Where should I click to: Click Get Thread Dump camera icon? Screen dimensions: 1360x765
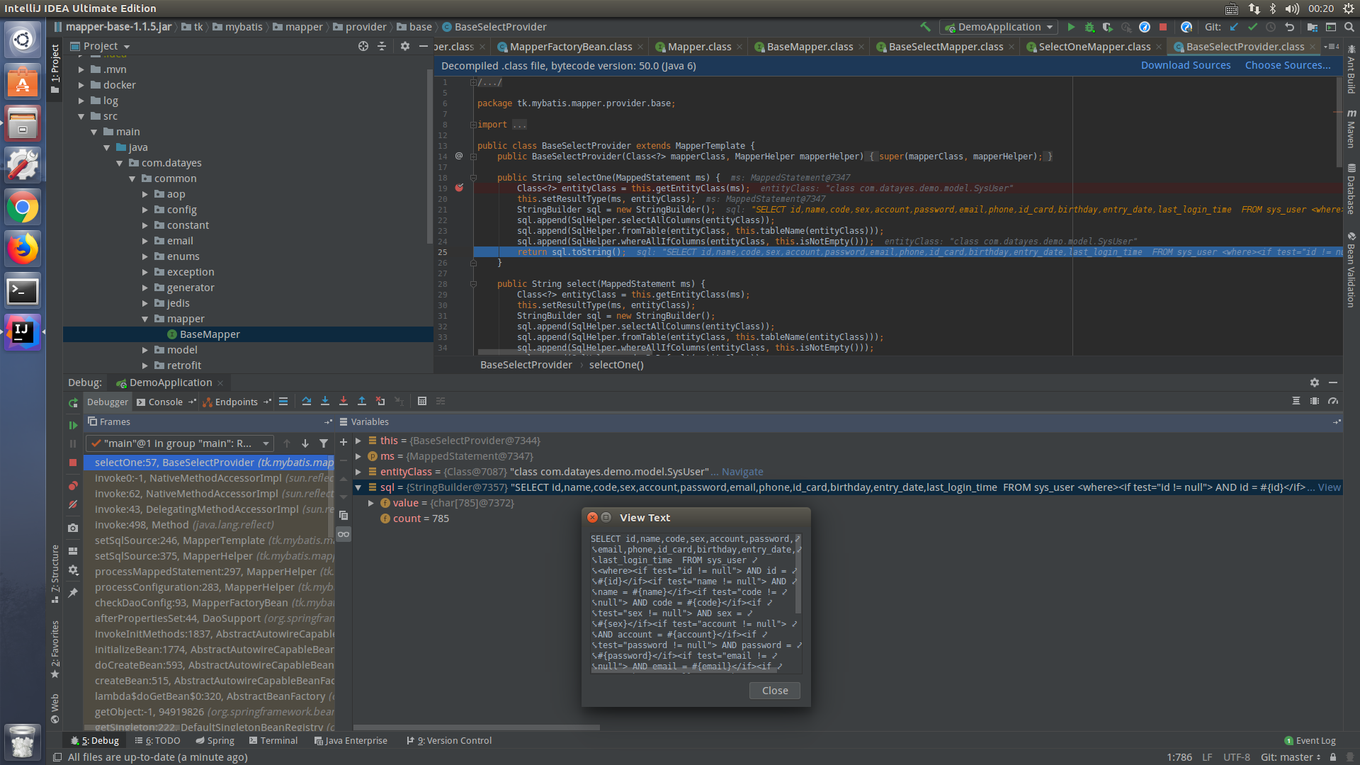tap(73, 528)
